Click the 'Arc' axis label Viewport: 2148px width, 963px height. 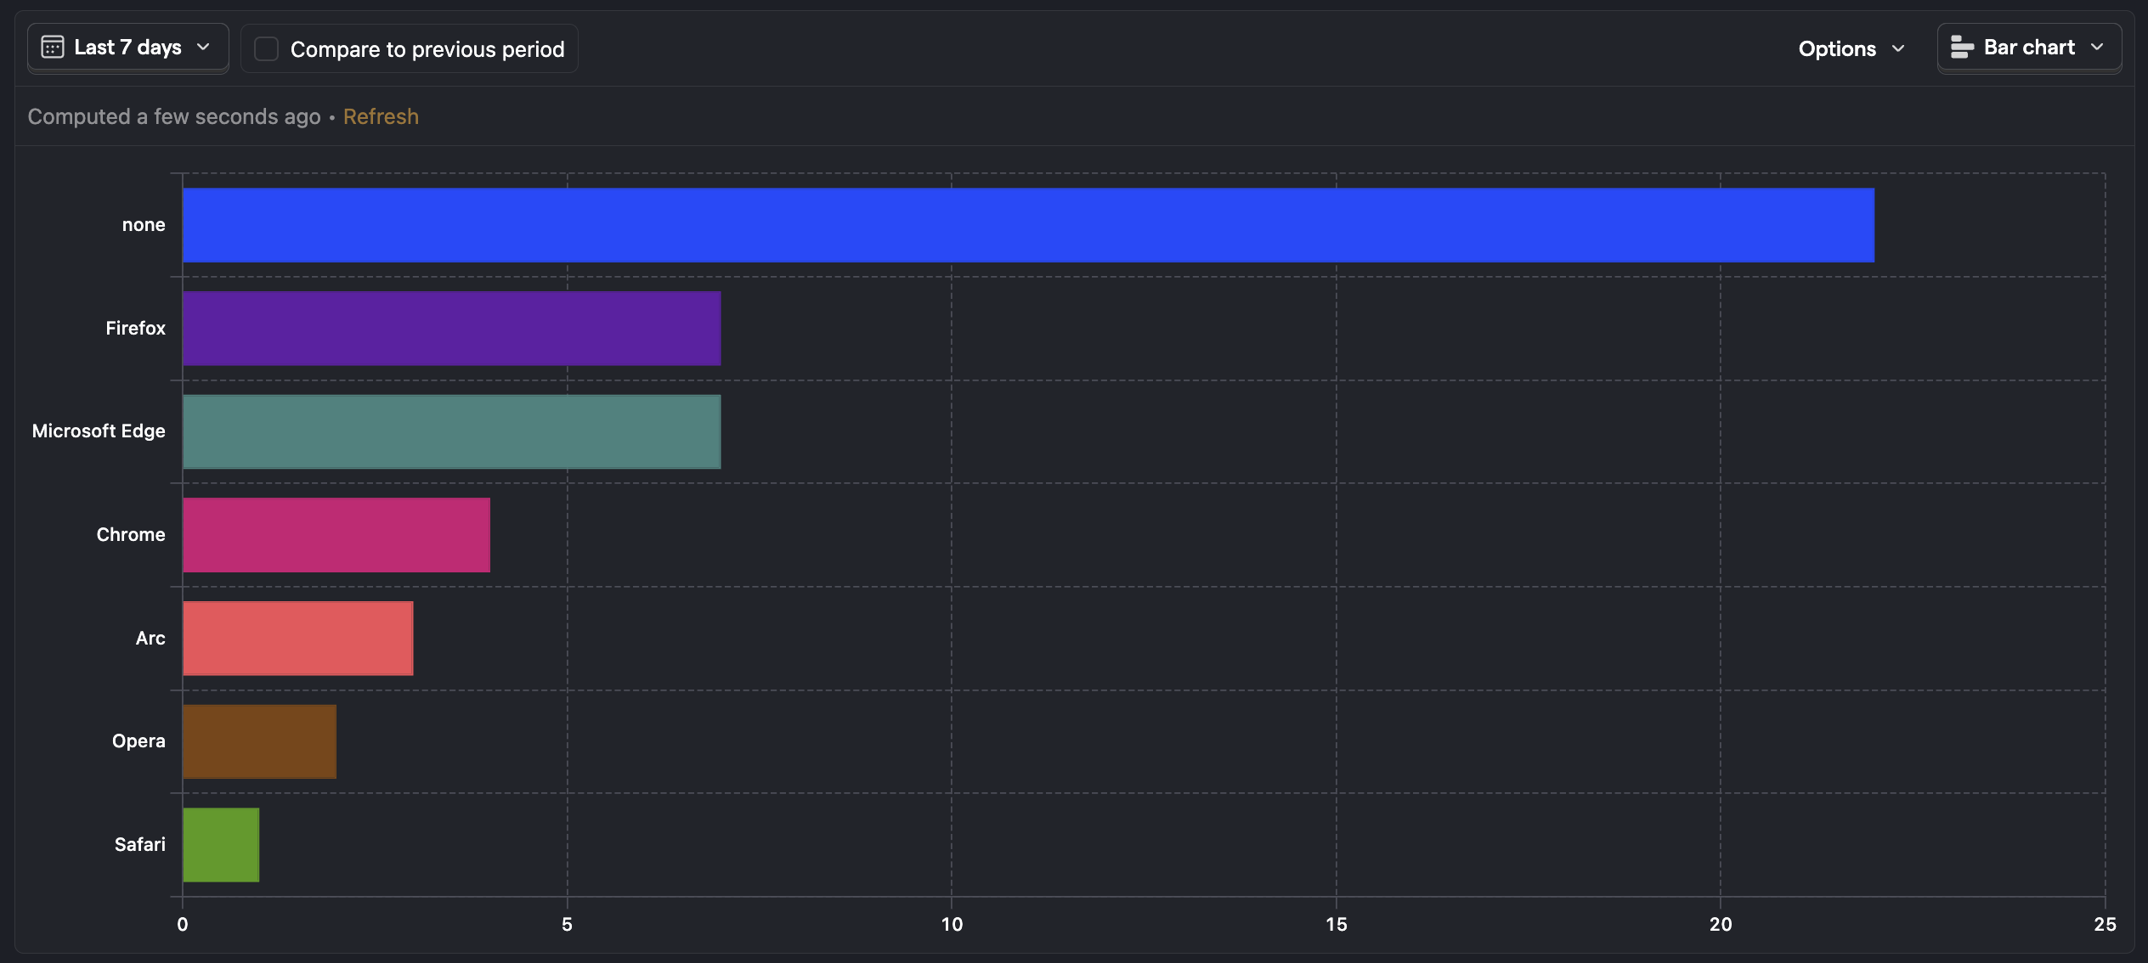point(150,639)
